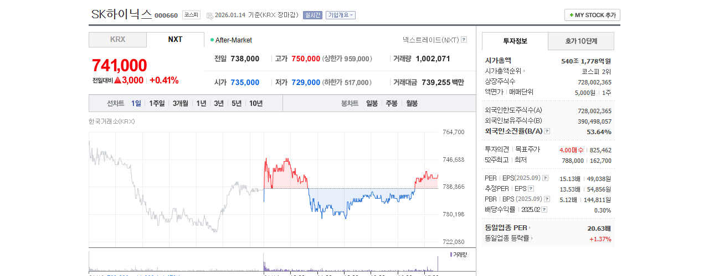Viewport: 709px width, 276px height.
Task: Open the 외국인소진율(B/A) help icon
Action: click(547, 131)
